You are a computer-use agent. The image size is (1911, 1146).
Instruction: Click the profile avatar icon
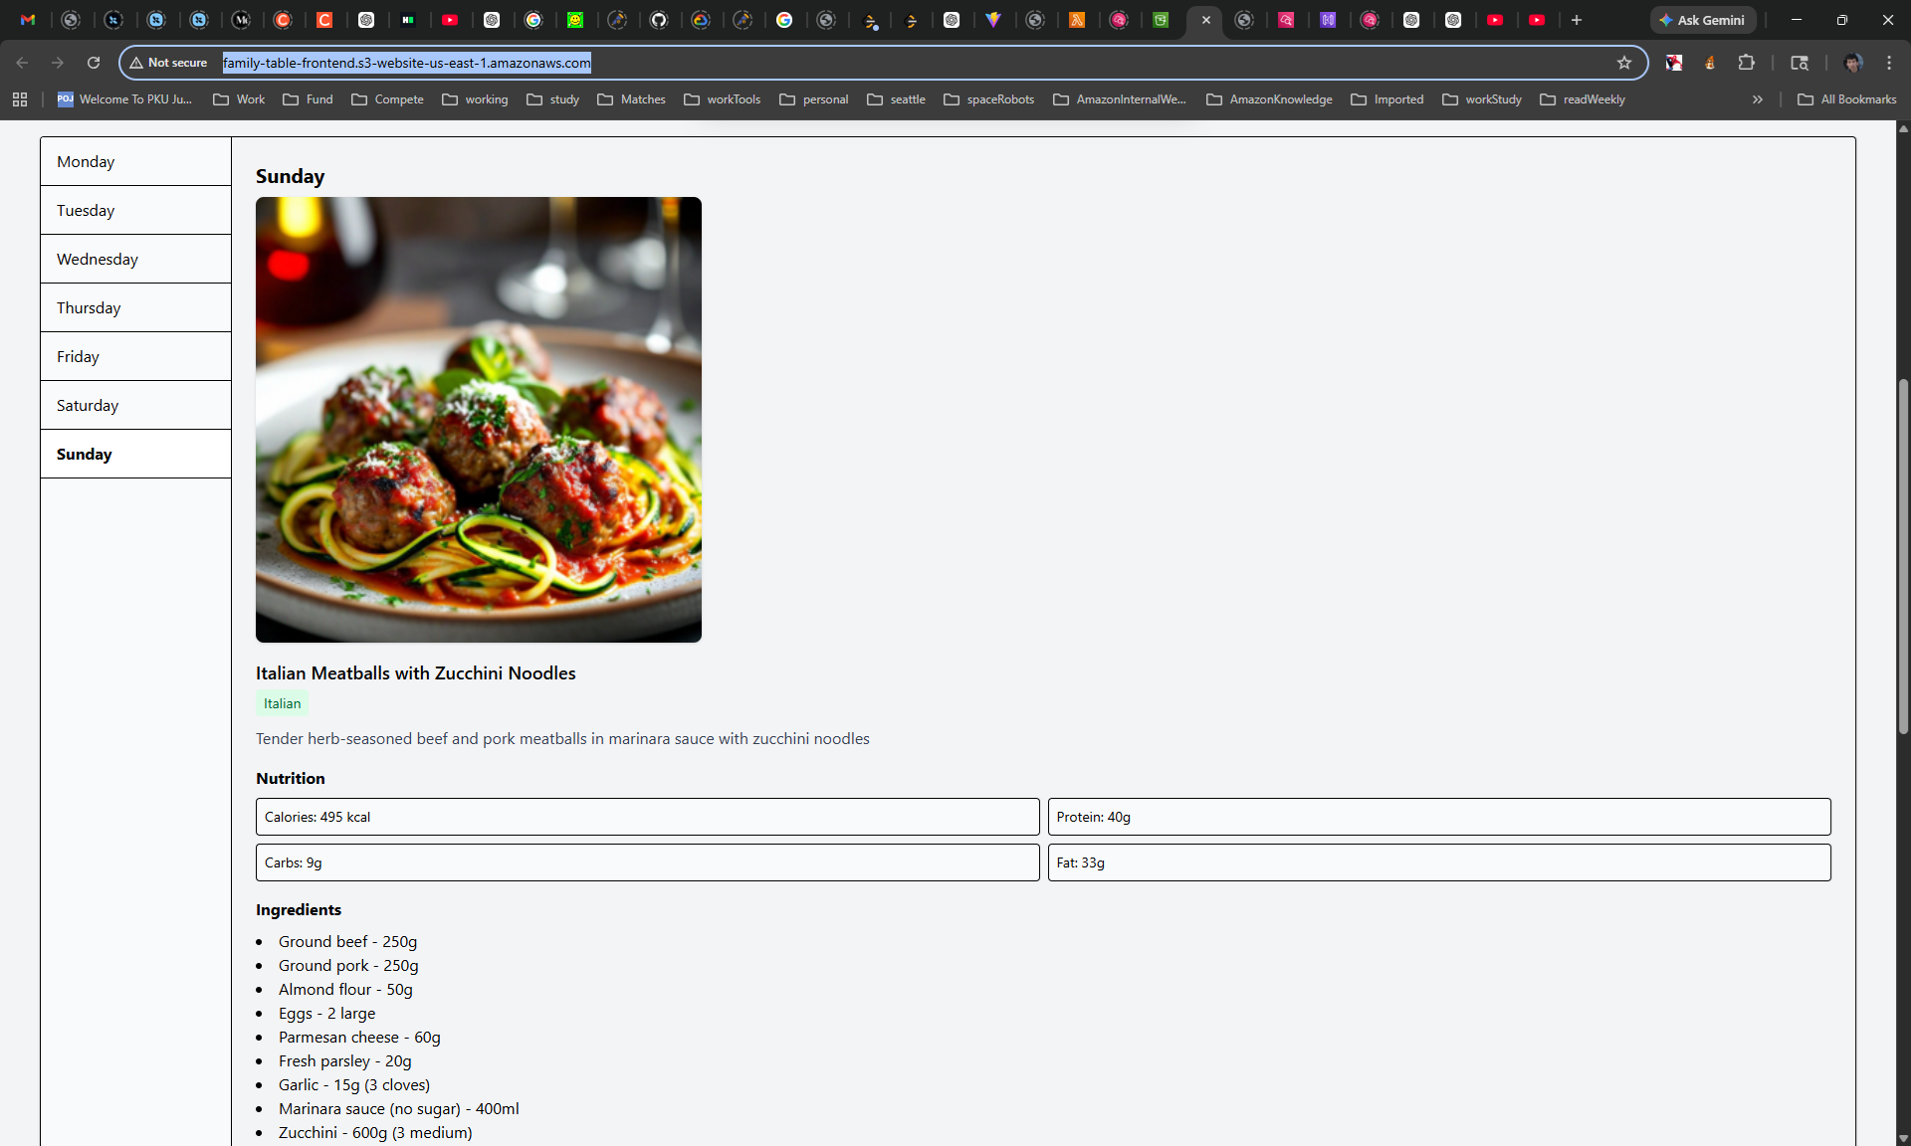[x=1852, y=63]
